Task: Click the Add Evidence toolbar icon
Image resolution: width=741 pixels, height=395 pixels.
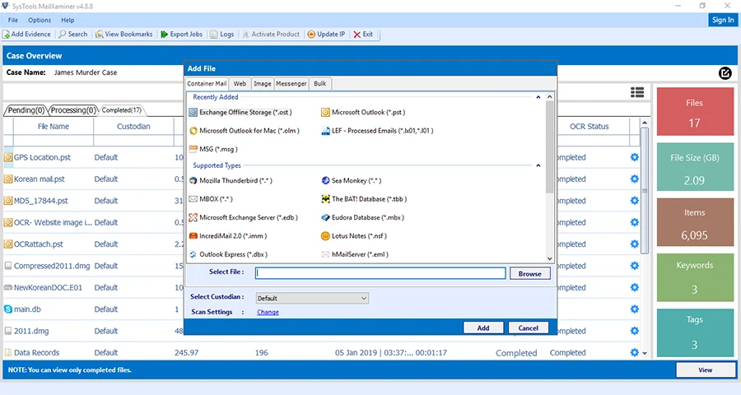Action: click(27, 34)
